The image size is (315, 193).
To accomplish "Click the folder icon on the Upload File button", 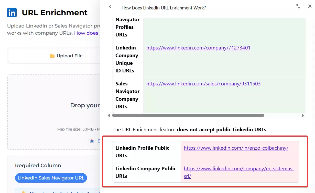I will (53, 56).
